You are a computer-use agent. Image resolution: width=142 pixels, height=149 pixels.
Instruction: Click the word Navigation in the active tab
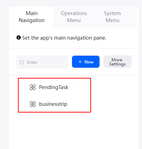tap(32, 20)
